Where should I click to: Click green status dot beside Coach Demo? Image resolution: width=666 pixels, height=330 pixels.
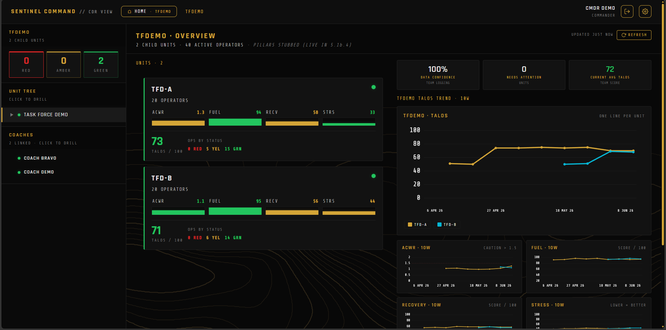19,172
